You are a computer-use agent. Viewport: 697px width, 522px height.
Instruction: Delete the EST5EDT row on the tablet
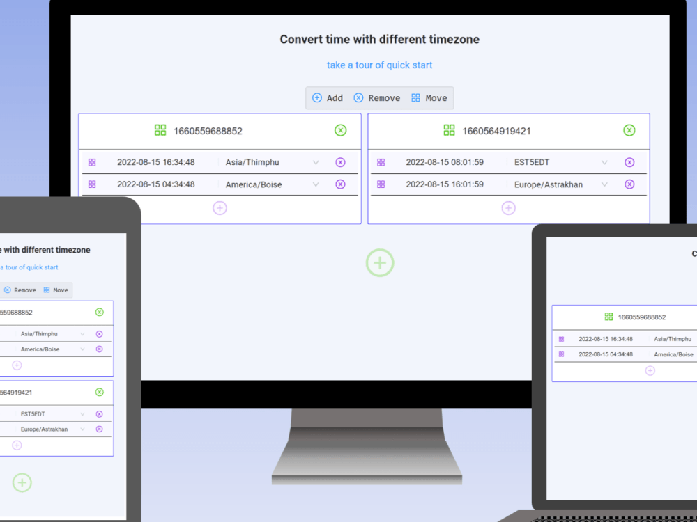point(100,413)
